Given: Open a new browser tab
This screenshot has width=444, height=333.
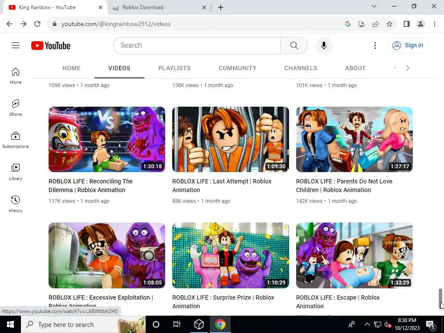Looking at the screenshot, I should (x=221, y=7).
